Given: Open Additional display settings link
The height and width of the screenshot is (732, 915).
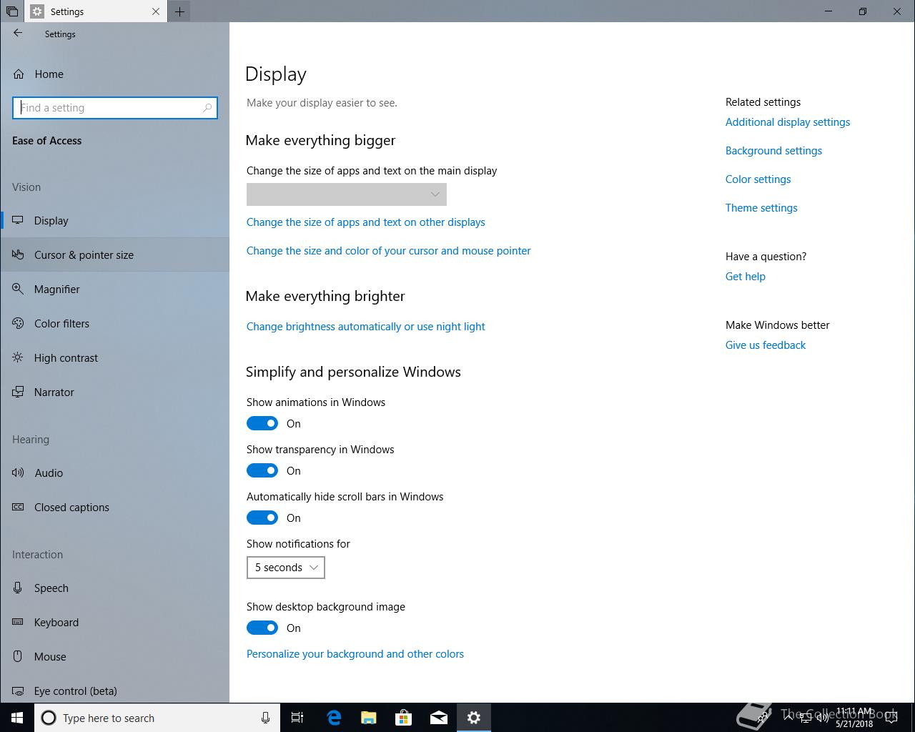Looking at the screenshot, I should 788,122.
